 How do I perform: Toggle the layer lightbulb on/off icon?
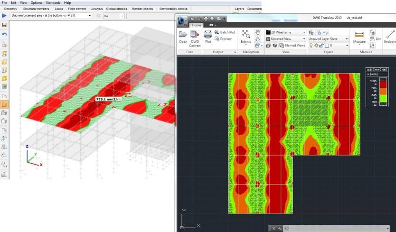(x=311, y=46)
